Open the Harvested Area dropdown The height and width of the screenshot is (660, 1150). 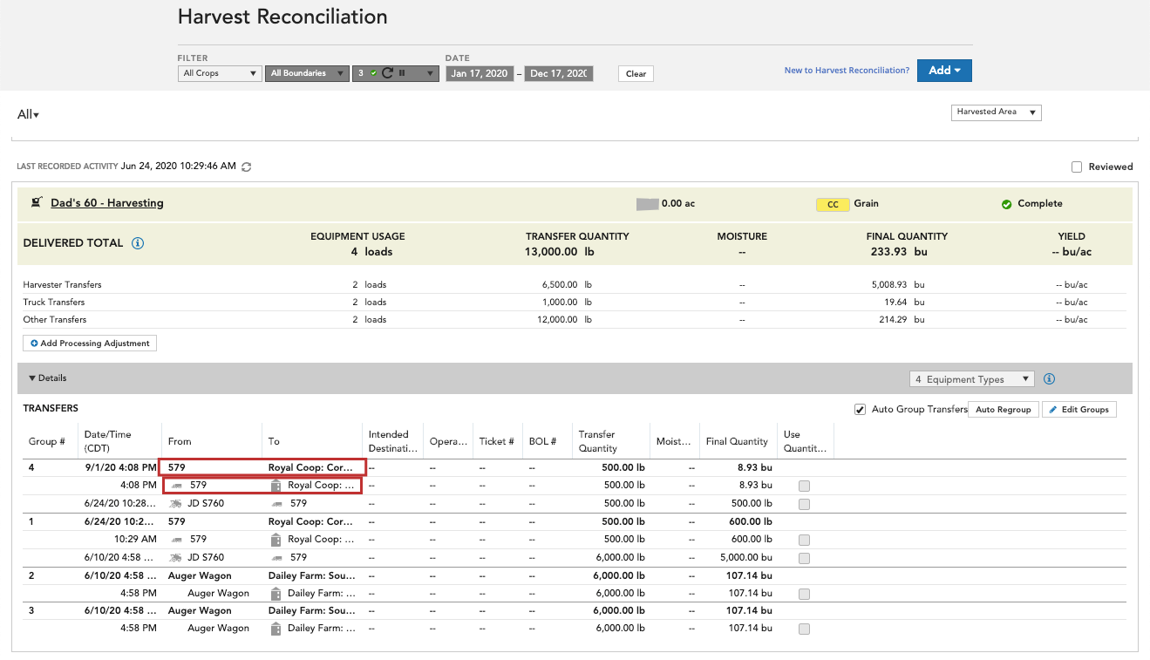[996, 112]
